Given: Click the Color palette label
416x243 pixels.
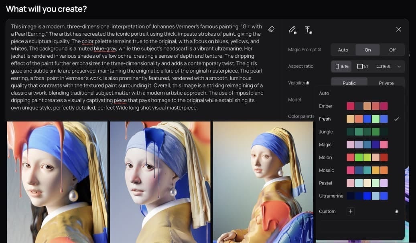Looking at the screenshot, I should [x=301, y=116].
